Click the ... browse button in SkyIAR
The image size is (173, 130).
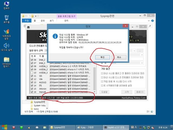click(x=140, y=51)
